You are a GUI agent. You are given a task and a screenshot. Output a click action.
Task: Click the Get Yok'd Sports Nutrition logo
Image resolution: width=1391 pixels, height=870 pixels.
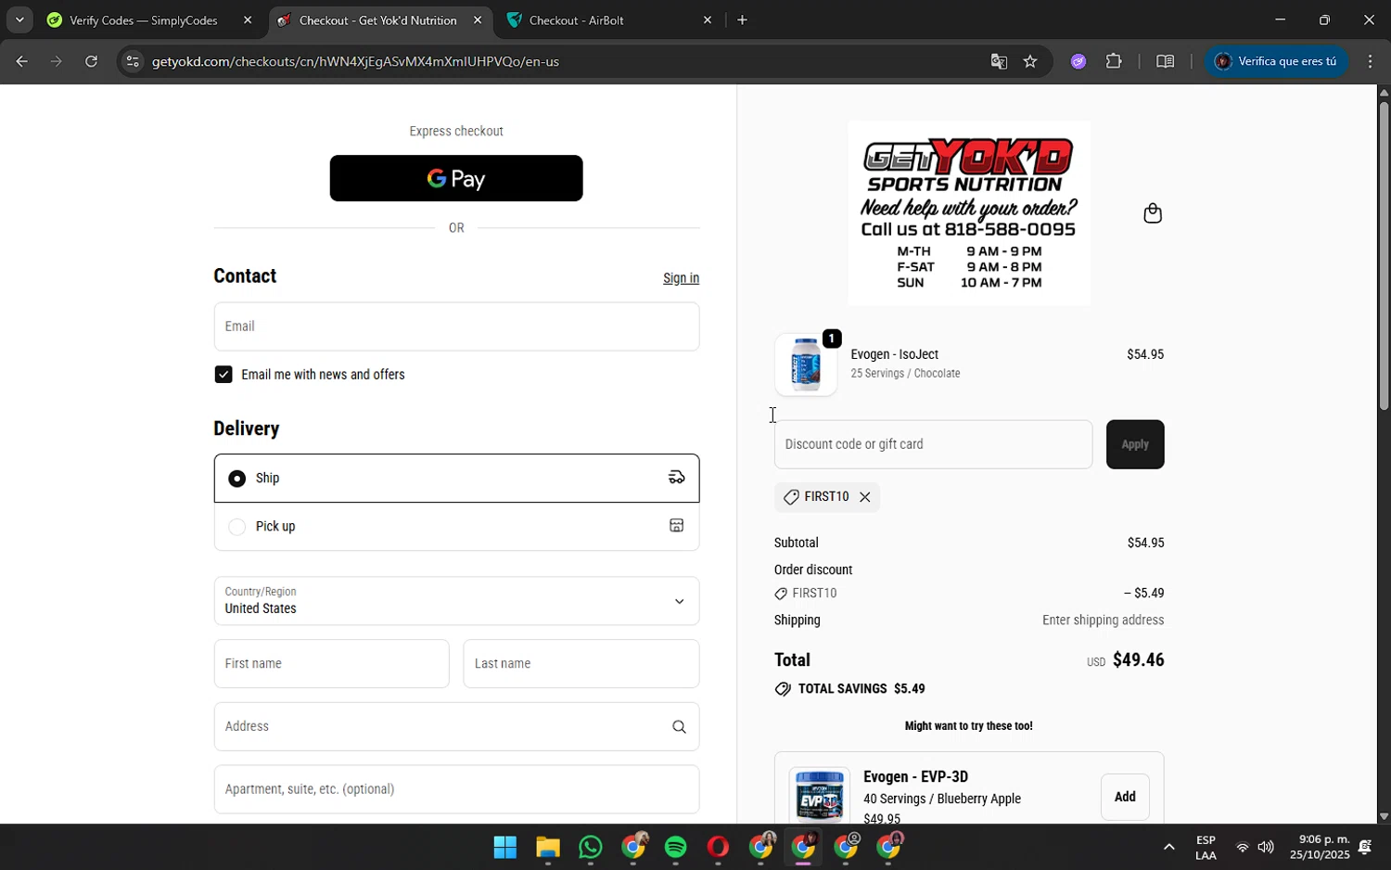(x=969, y=213)
